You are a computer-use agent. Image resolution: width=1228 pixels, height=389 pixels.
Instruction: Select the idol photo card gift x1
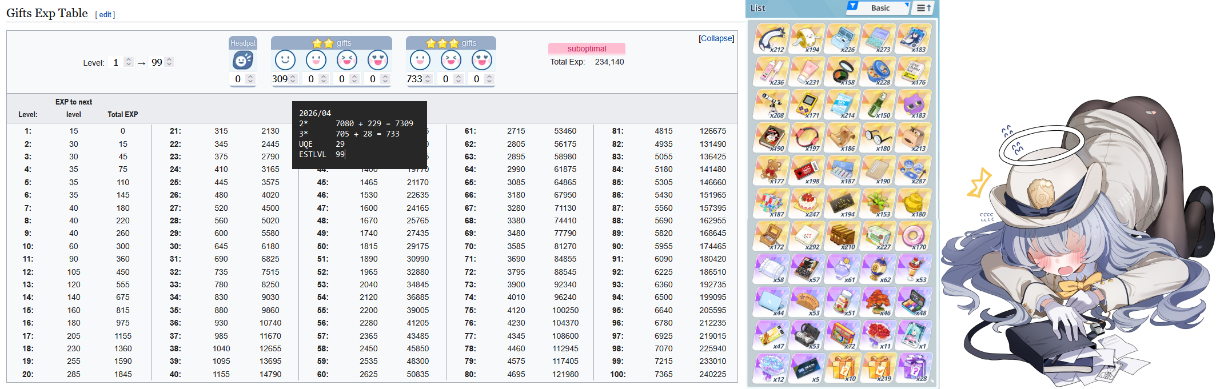pos(914,336)
